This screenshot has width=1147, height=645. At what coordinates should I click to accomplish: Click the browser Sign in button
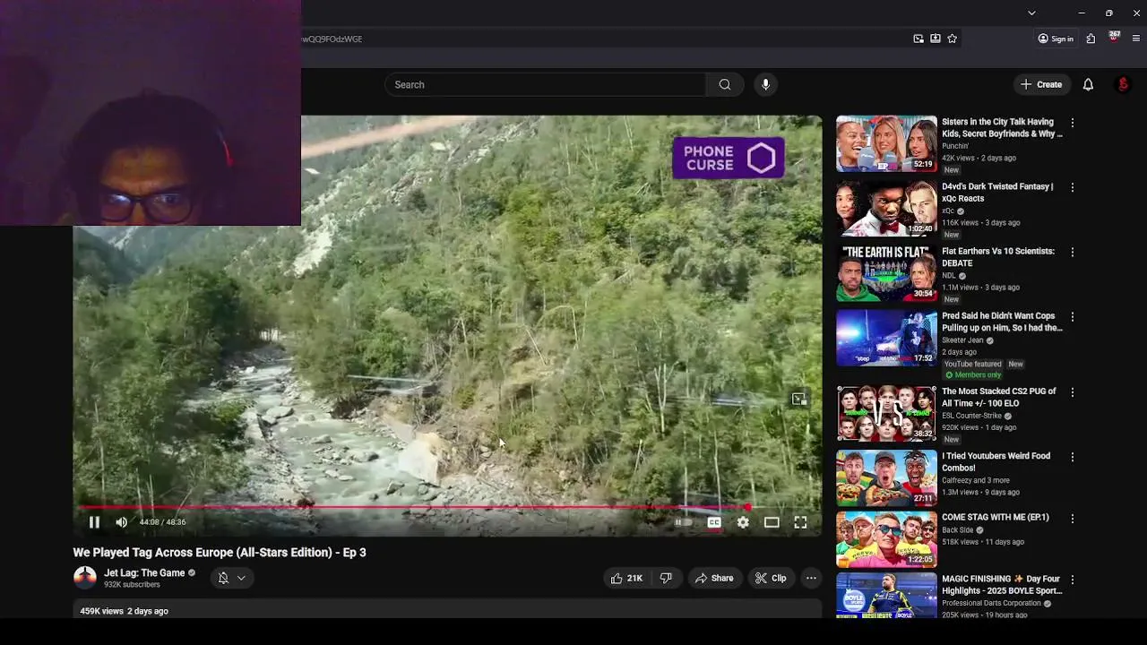1056,39
